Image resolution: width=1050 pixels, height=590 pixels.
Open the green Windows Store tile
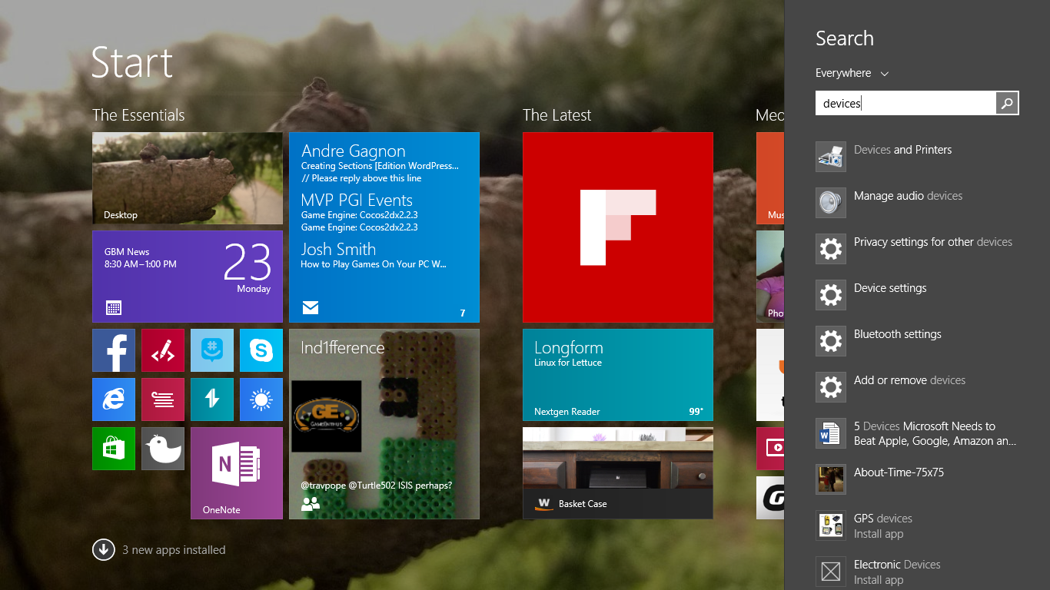114,449
